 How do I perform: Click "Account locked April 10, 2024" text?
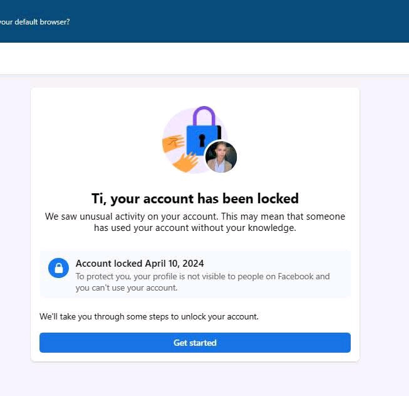pos(140,264)
